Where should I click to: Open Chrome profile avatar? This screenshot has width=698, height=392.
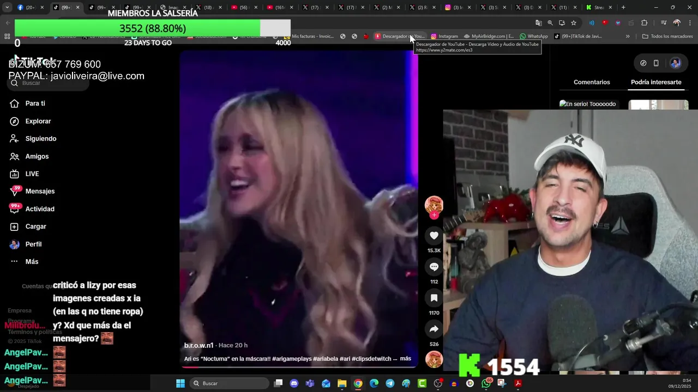click(677, 23)
